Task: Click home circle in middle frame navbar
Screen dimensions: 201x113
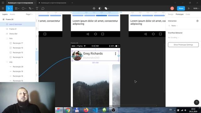Action: pyautogui.click(x=95, y=34)
